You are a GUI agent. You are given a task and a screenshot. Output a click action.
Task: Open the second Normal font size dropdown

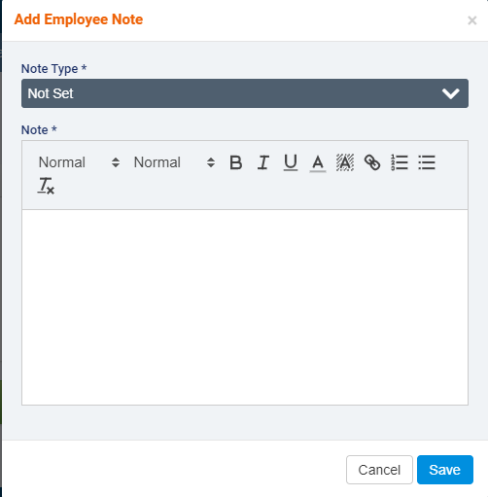tap(174, 162)
